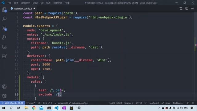Open the Accounts menu icon
Image resolution: width=197 pixels, height=111 pixels.
tap(4, 87)
